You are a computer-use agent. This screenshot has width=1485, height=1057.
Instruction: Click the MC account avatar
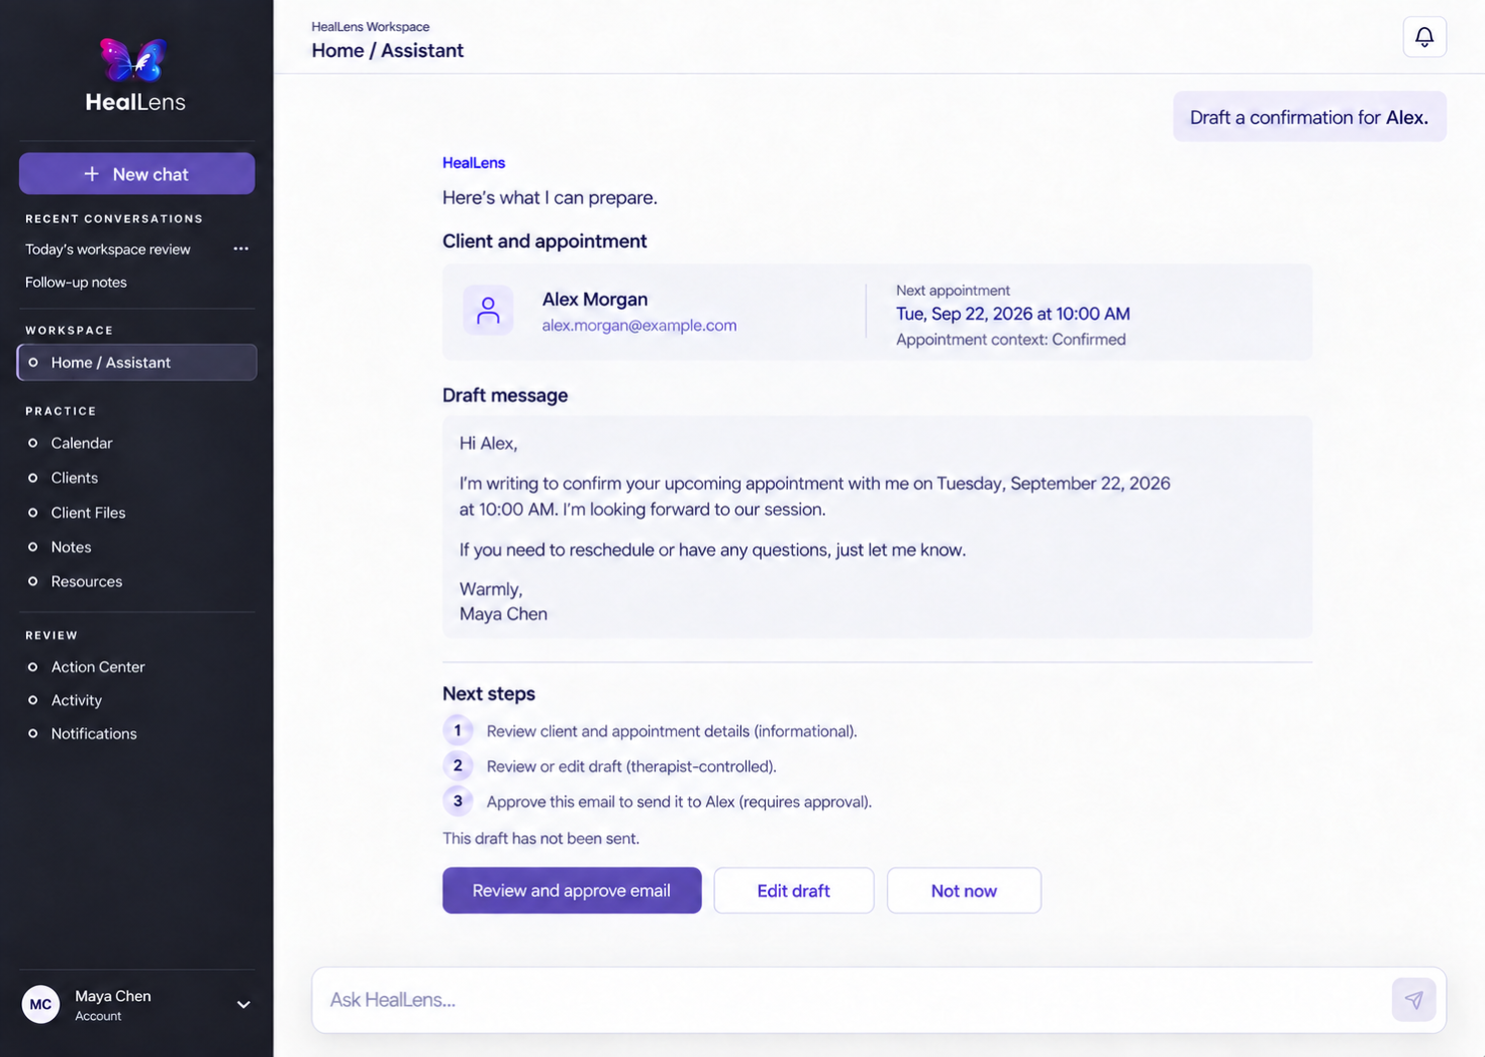41,1004
